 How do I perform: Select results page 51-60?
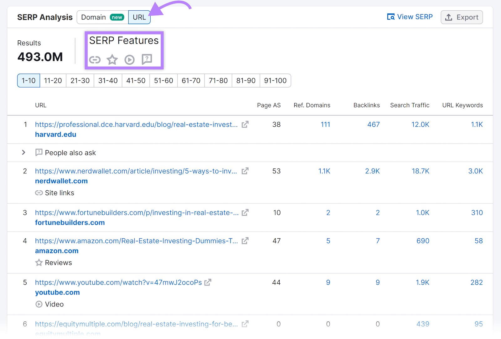(x=163, y=81)
